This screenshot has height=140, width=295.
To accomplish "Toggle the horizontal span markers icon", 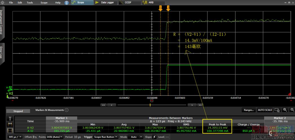I will (x=10, y=124).
